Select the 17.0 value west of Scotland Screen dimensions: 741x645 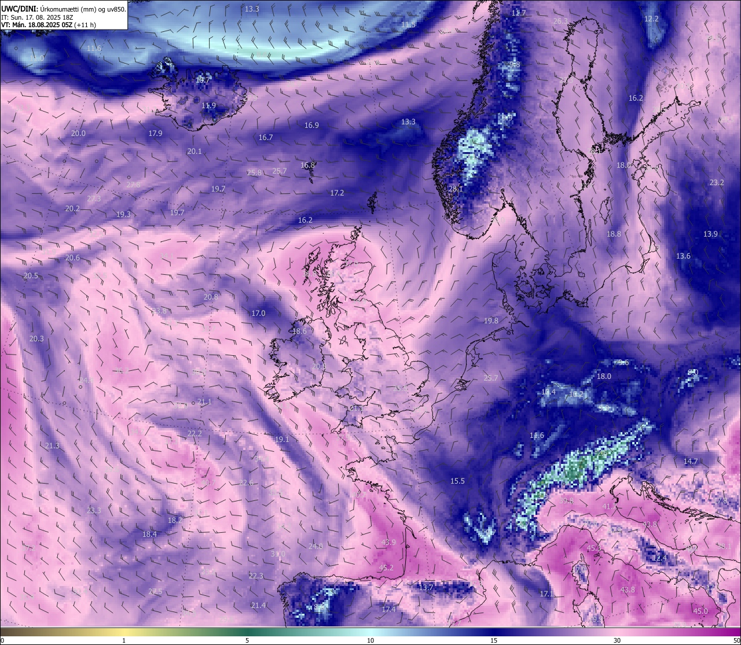[x=258, y=313]
